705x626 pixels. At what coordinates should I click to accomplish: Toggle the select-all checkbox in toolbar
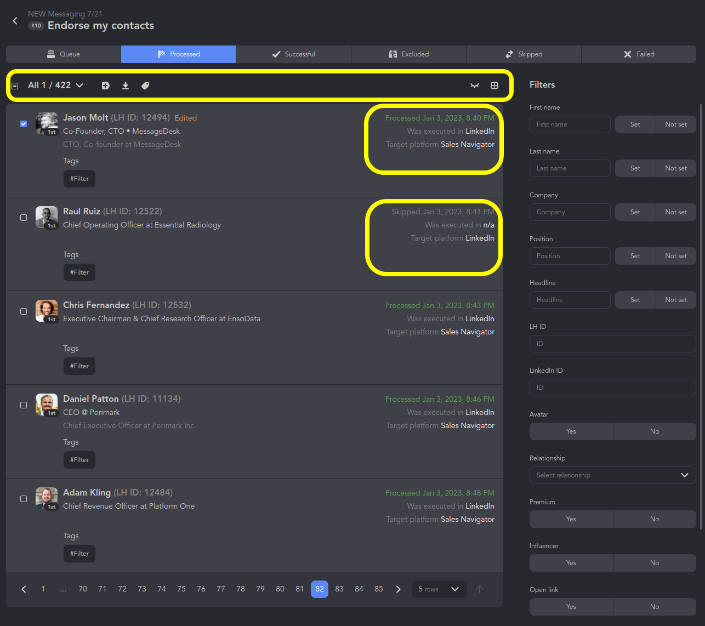(15, 86)
